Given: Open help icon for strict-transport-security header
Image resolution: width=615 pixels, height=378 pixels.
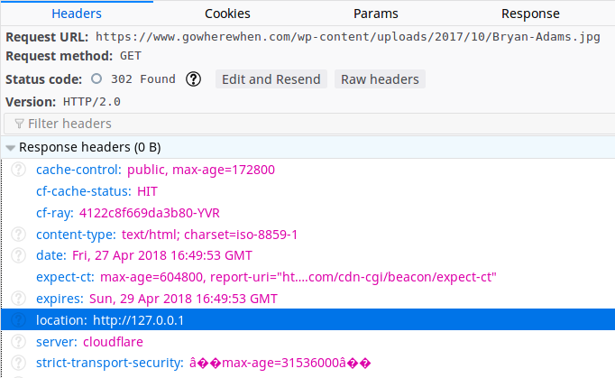Looking at the screenshot, I should pos(17,364).
